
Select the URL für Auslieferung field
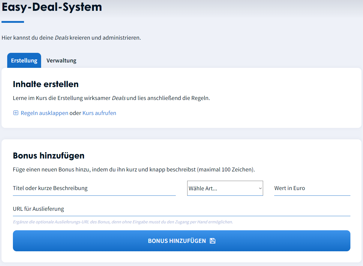point(181,209)
